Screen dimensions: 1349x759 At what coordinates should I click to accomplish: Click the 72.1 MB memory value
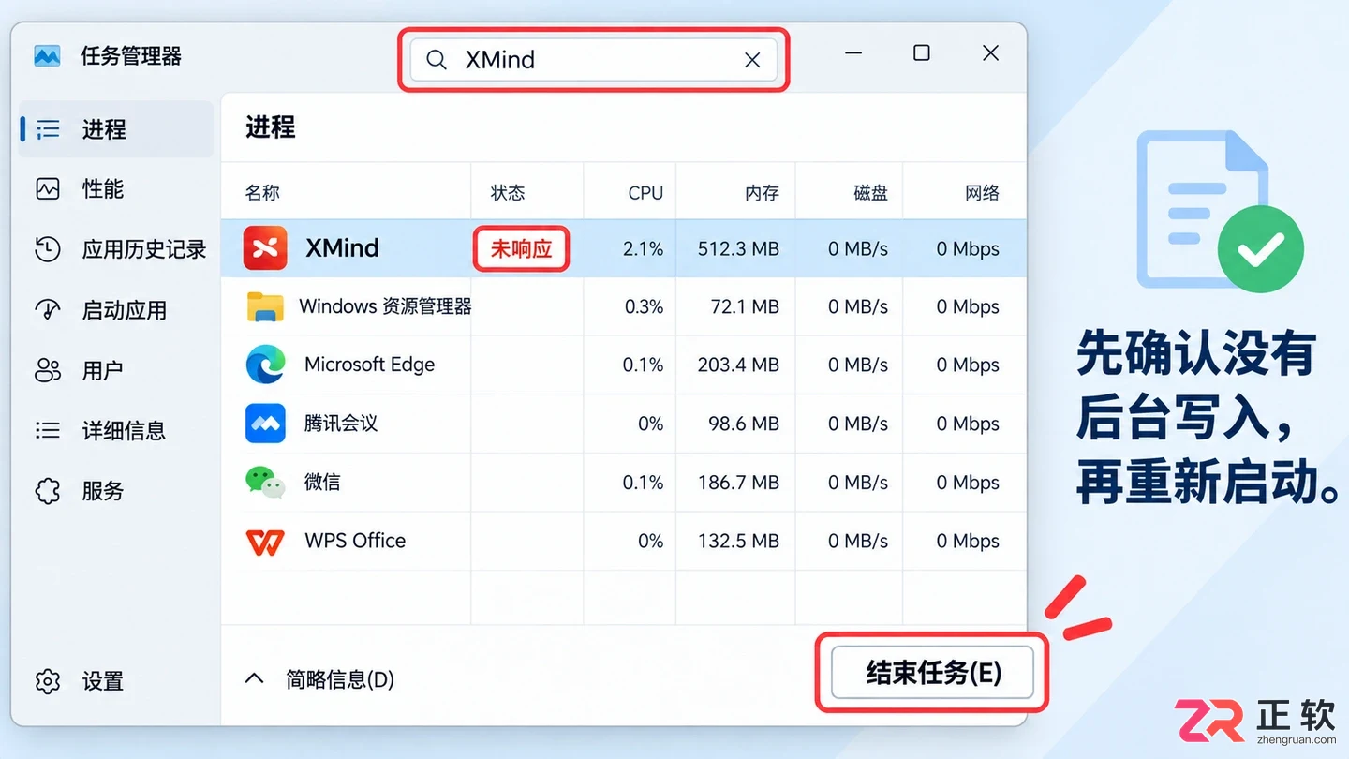745,307
